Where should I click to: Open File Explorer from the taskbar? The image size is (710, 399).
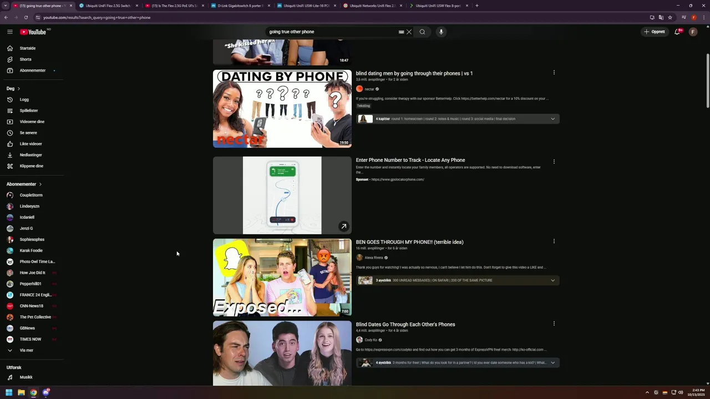[21, 392]
